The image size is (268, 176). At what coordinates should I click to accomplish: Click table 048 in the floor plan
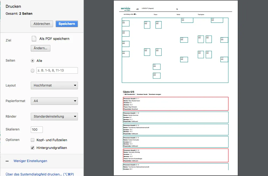[x=184, y=40]
